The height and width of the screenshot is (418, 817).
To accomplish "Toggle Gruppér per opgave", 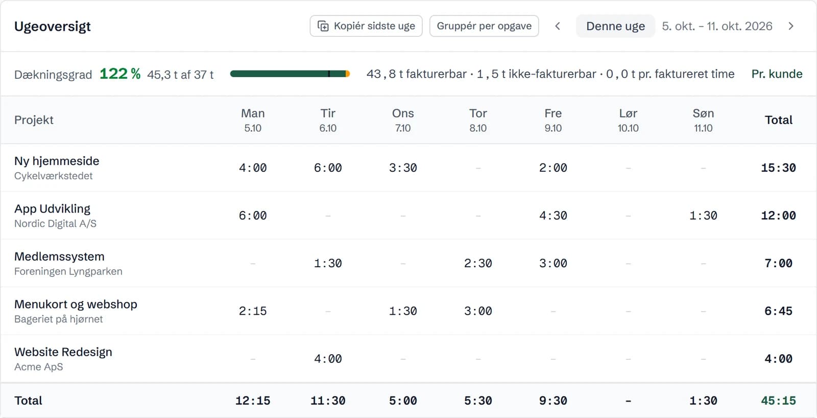I will point(484,26).
